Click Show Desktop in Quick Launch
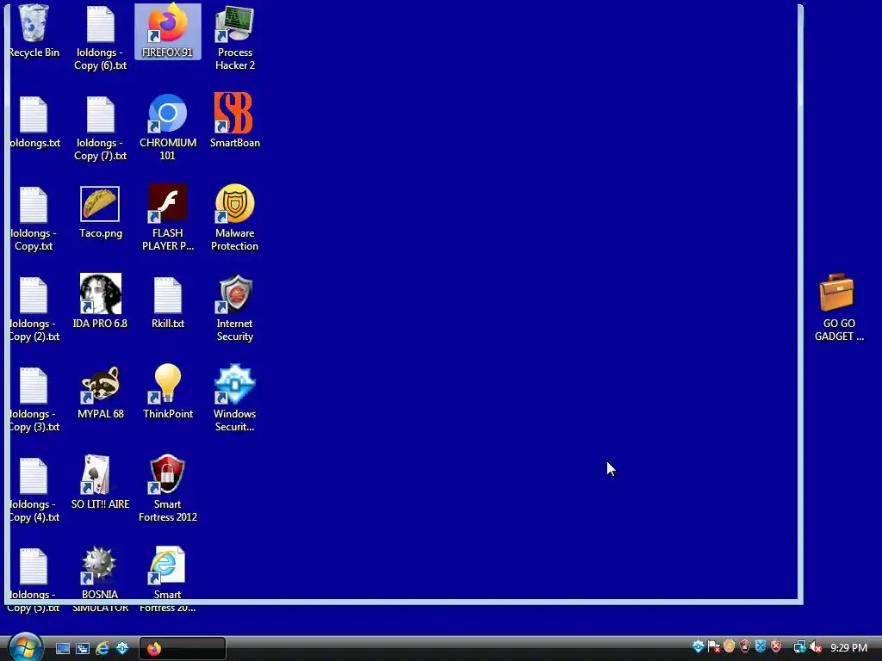The height and width of the screenshot is (661, 882). pyautogui.click(x=62, y=649)
